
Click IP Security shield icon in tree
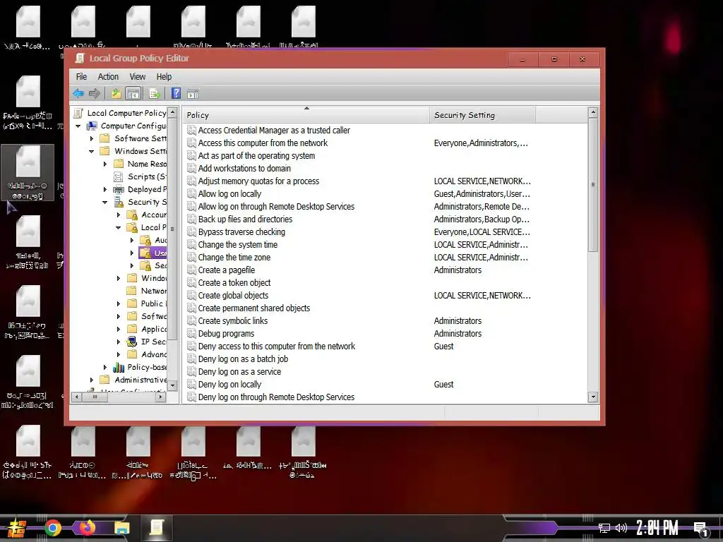click(x=132, y=342)
